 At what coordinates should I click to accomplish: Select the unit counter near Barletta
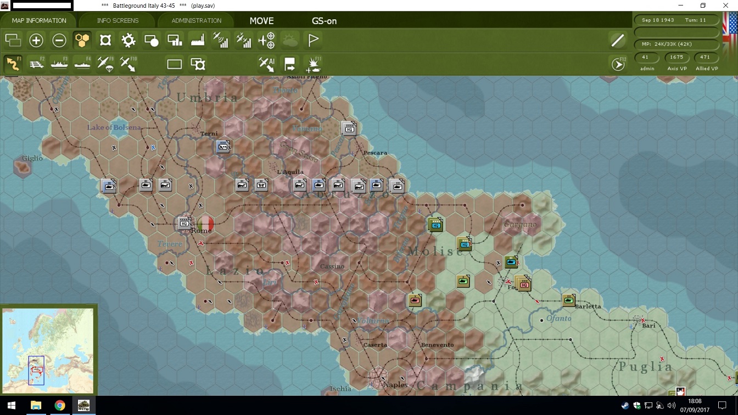tap(568, 300)
